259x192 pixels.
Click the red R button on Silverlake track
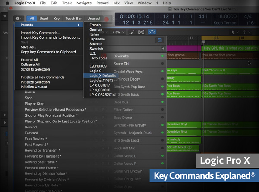click(104, 56)
